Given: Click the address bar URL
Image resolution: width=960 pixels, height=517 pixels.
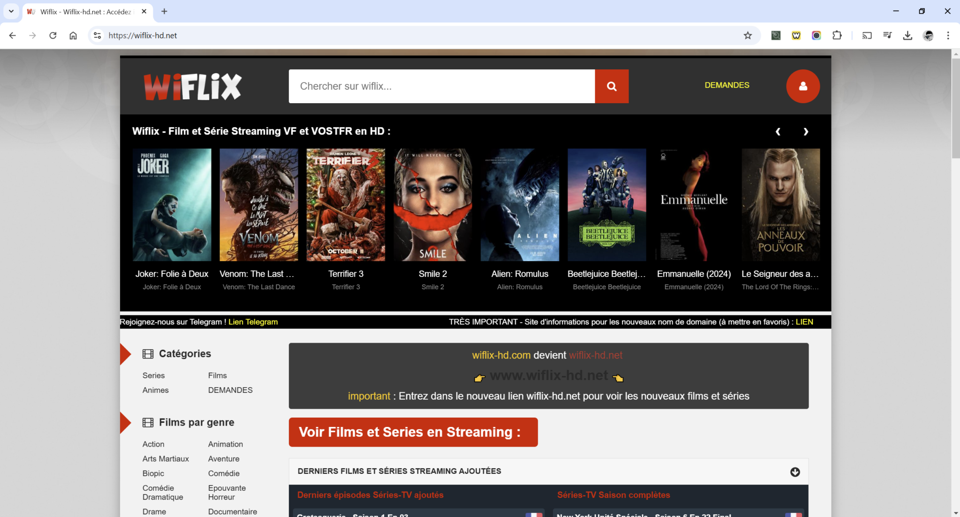Looking at the screenshot, I should pos(142,36).
